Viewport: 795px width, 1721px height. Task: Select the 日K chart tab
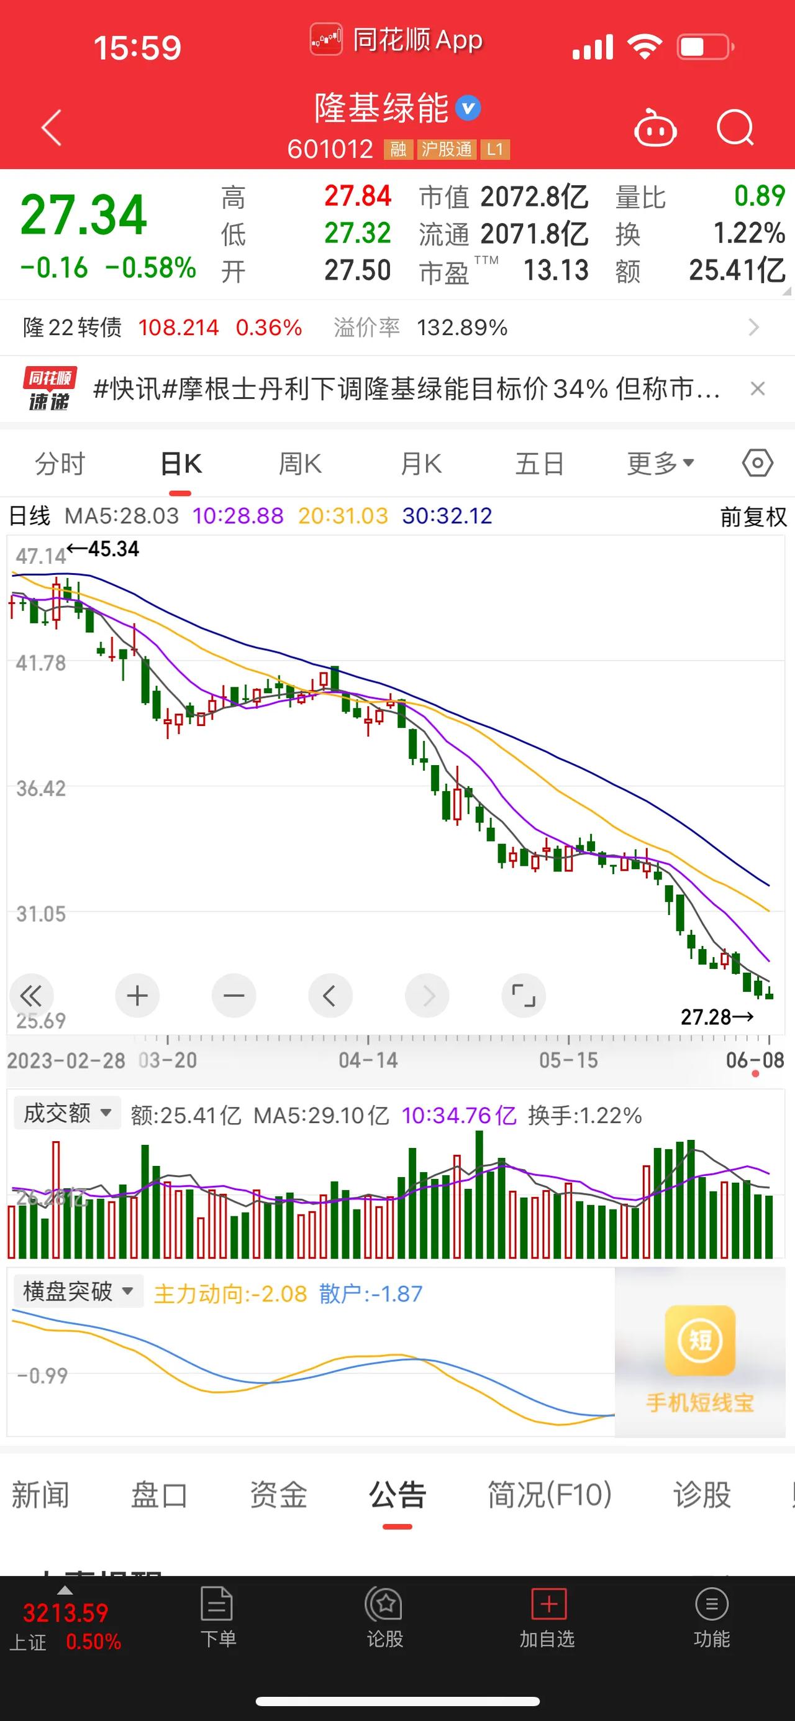coord(181,463)
